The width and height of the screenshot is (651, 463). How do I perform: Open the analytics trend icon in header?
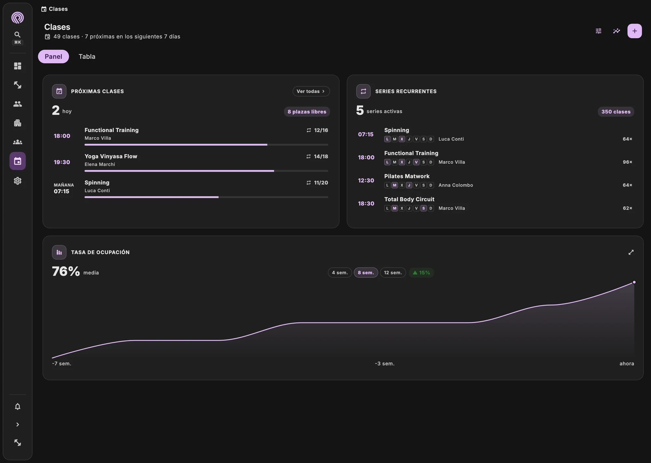tap(616, 31)
